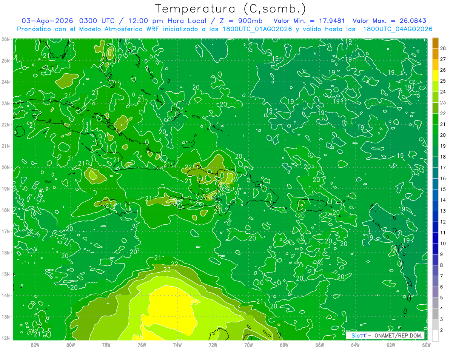
Task: Pick the amber legend swatch between 26 and 27
Action: coord(435,65)
